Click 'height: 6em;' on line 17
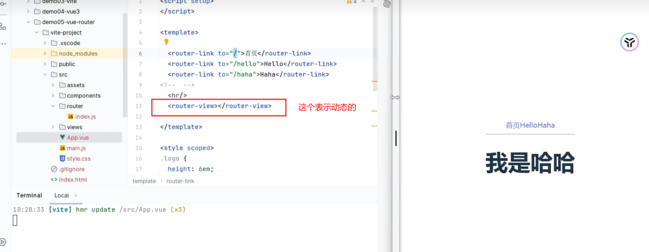 coord(191,169)
